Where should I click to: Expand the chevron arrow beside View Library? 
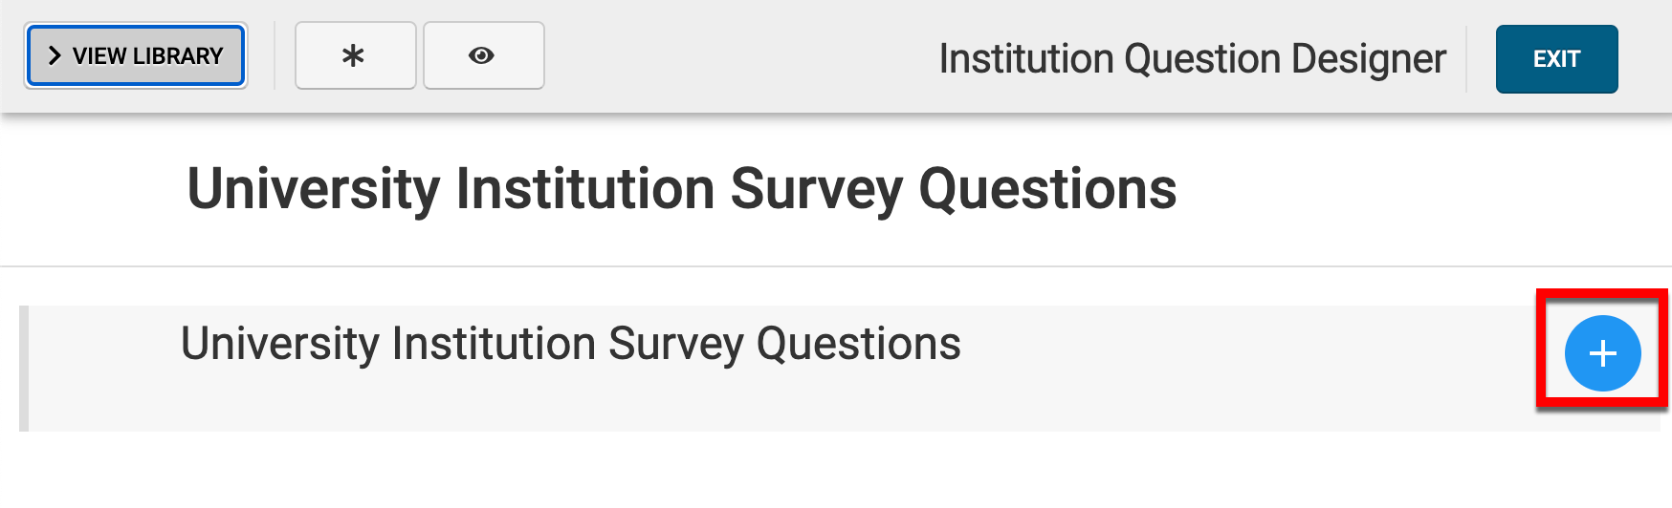tap(55, 56)
